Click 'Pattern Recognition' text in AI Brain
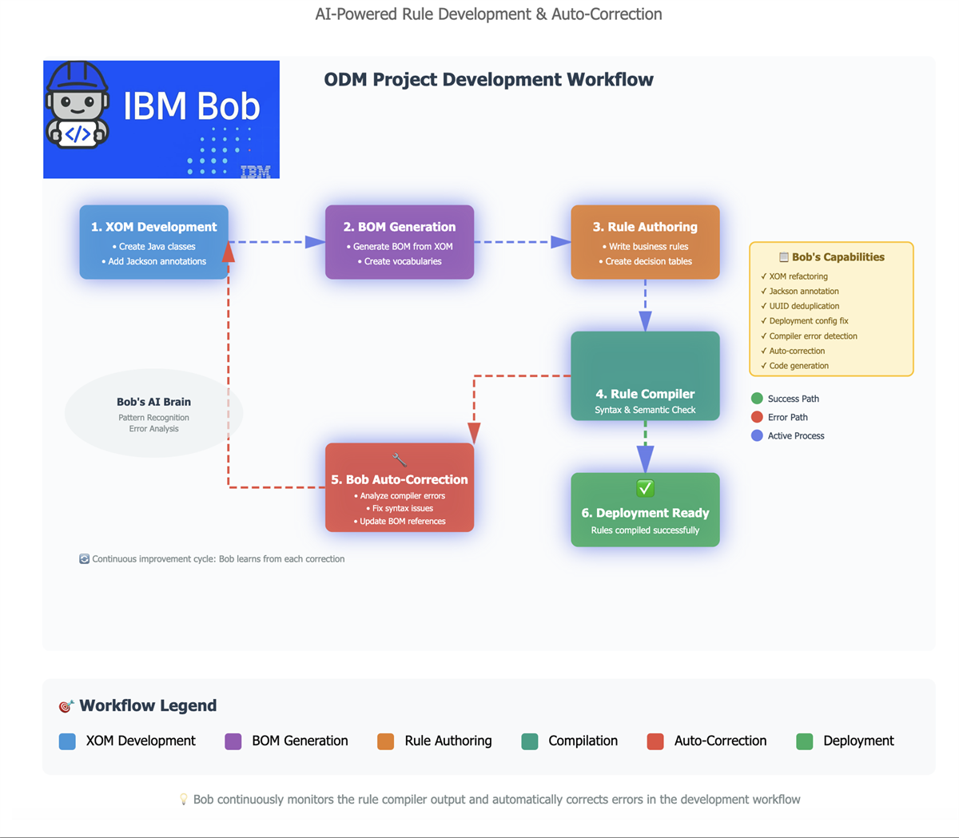959x838 pixels. [x=153, y=418]
